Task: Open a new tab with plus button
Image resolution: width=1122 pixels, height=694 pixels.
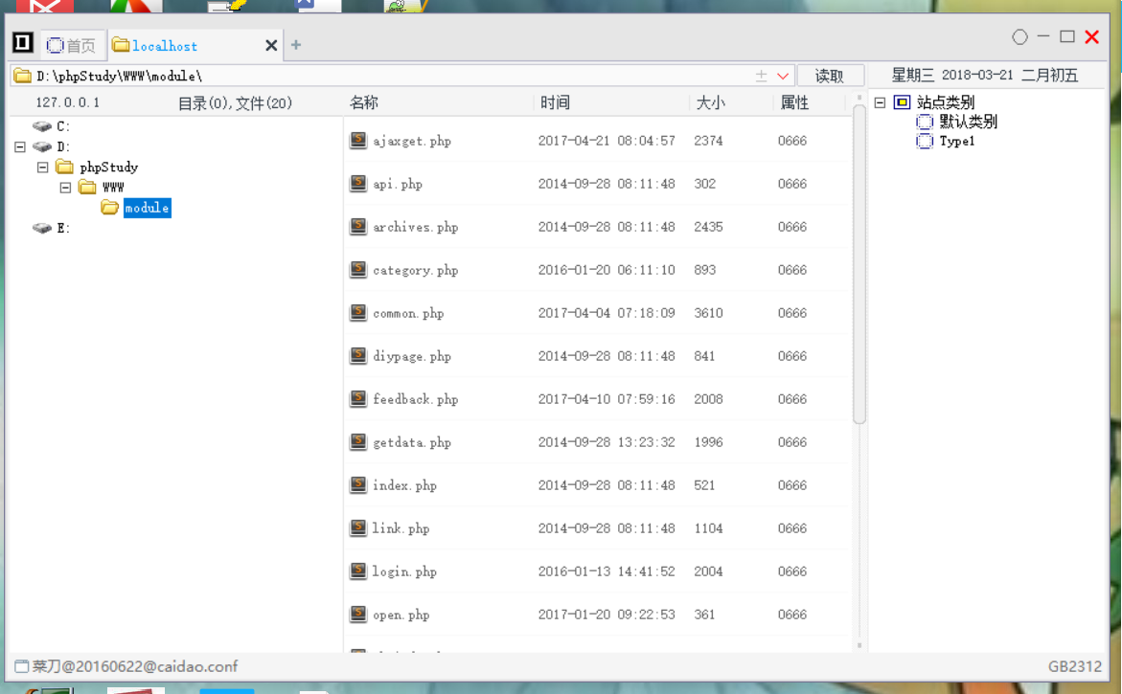Action: tap(296, 45)
